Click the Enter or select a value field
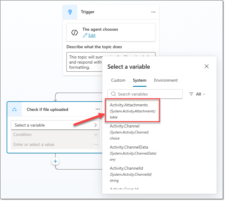The image size is (225, 201). click(52, 145)
